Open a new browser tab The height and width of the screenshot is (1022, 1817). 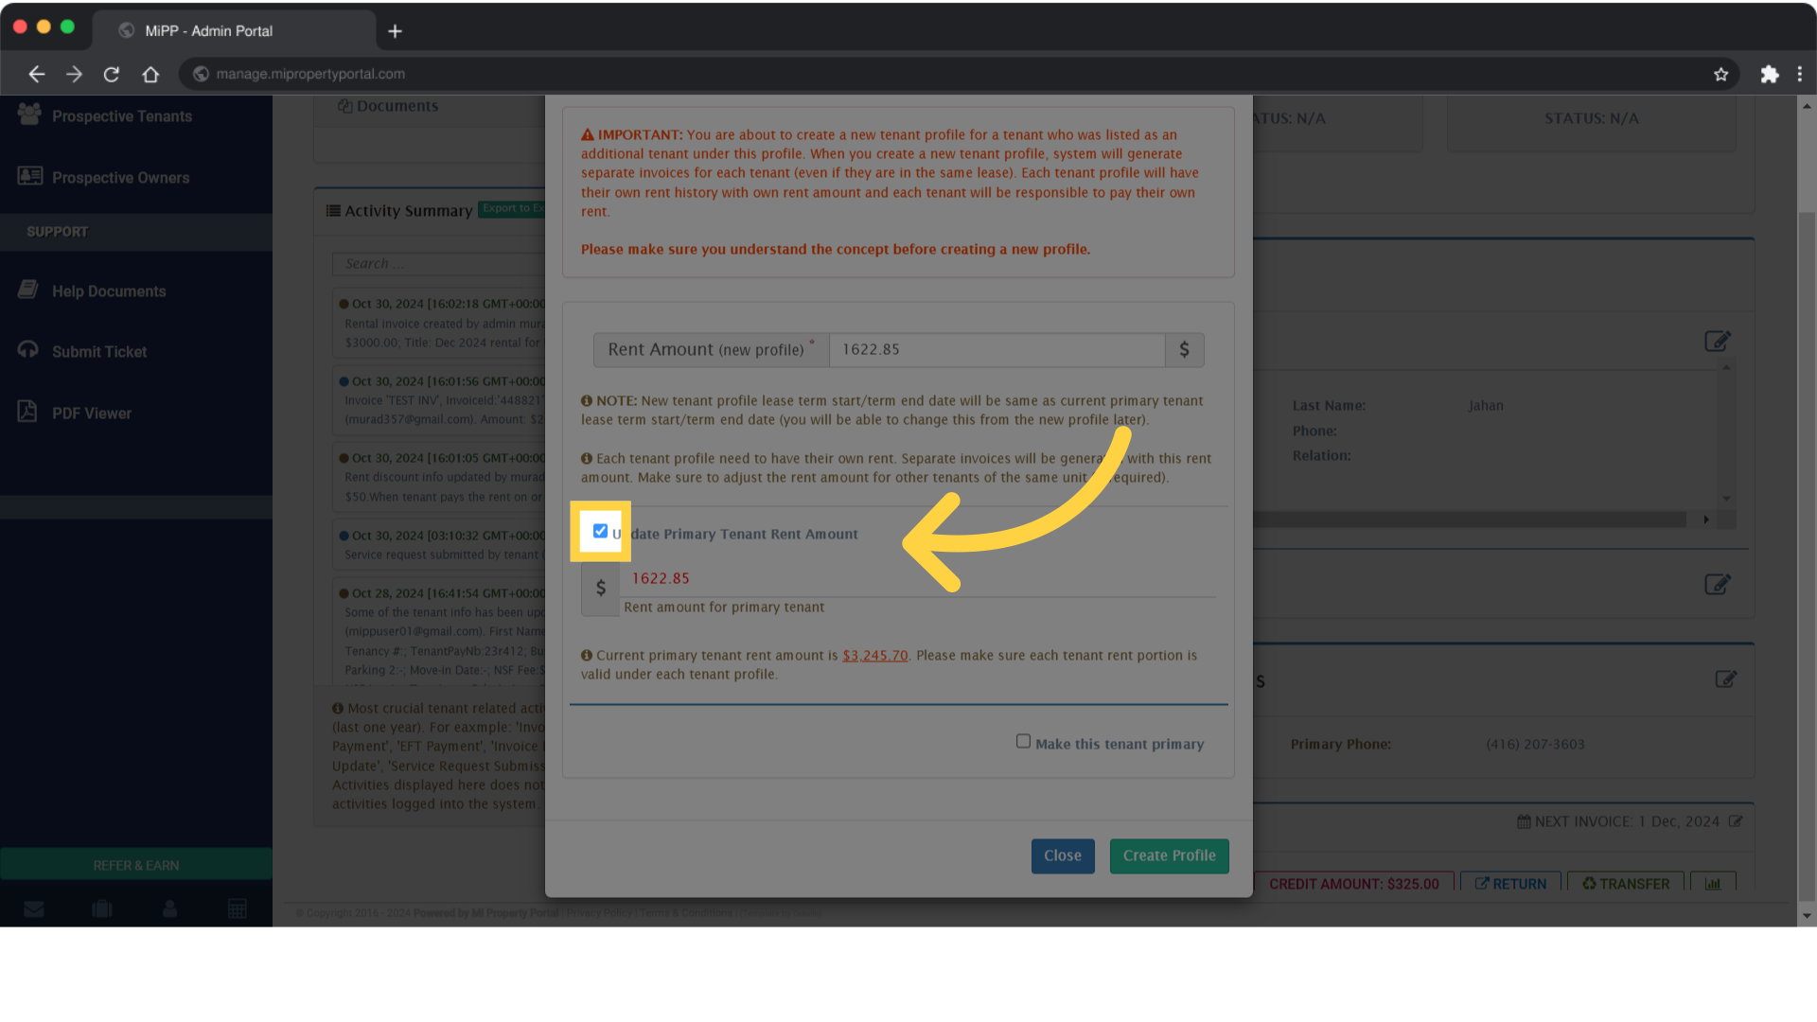click(x=395, y=31)
